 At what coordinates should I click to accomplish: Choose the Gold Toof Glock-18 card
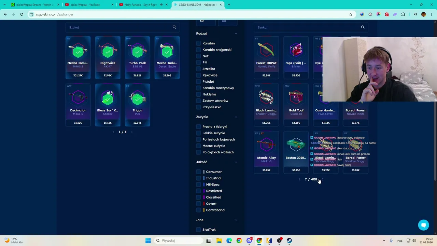pos(296,105)
